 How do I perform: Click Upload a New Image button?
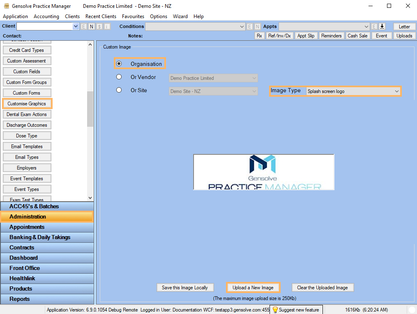[253, 288]
